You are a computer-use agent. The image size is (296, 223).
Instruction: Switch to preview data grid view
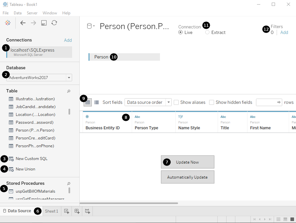pyautogui.click(x=88, y=102)
